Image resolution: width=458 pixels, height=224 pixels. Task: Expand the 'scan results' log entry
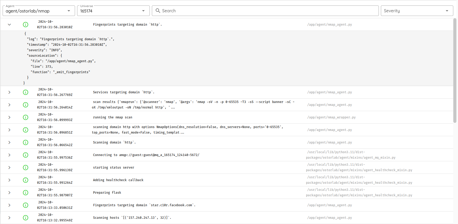9,105
